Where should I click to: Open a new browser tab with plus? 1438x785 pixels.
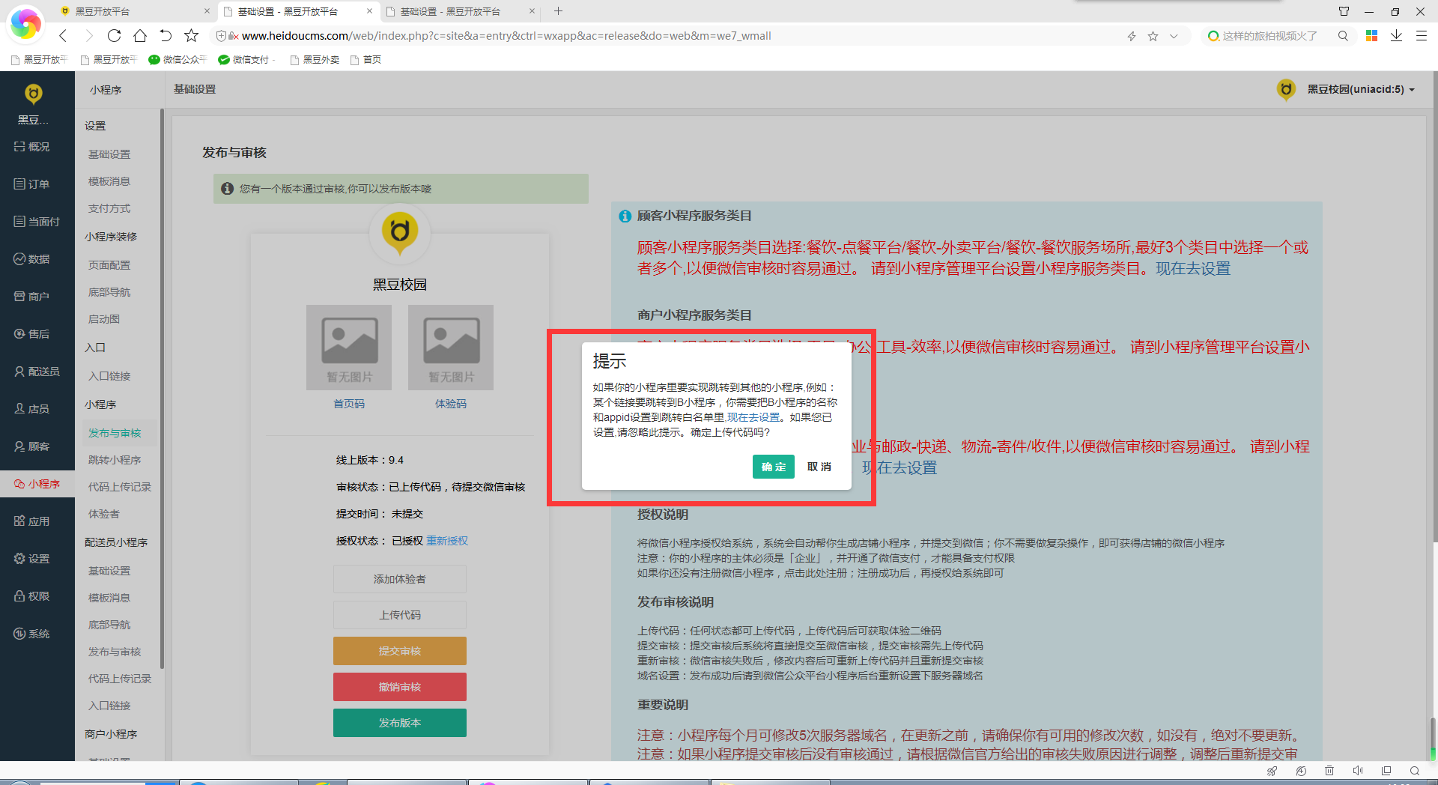558,11
